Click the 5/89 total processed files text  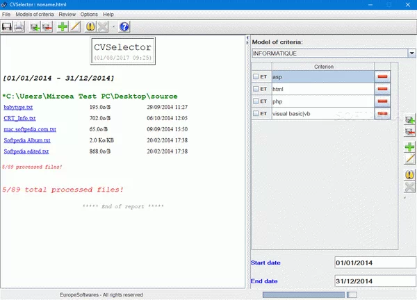63,190
